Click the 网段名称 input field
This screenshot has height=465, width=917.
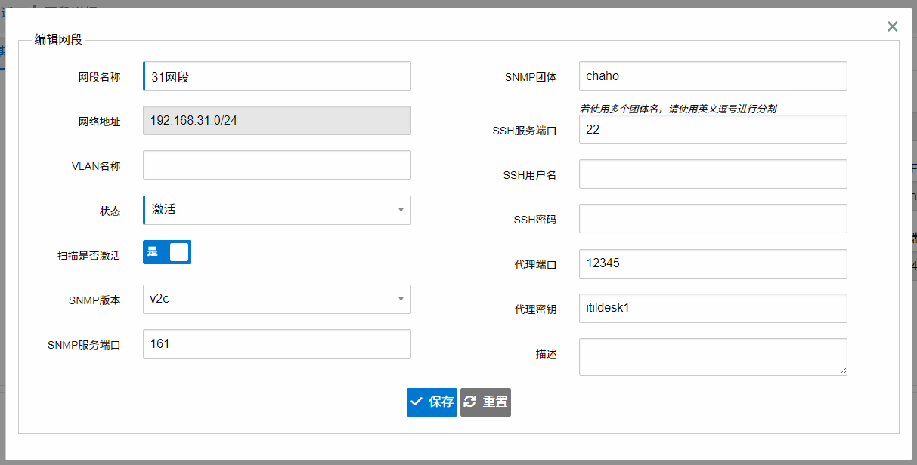(x=277, y=76)
